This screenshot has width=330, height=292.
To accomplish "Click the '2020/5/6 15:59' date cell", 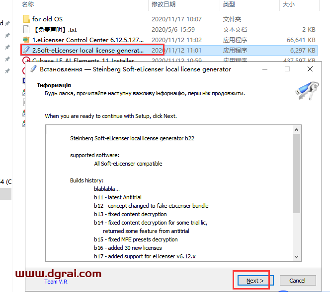I will click(x=173, y=30).
